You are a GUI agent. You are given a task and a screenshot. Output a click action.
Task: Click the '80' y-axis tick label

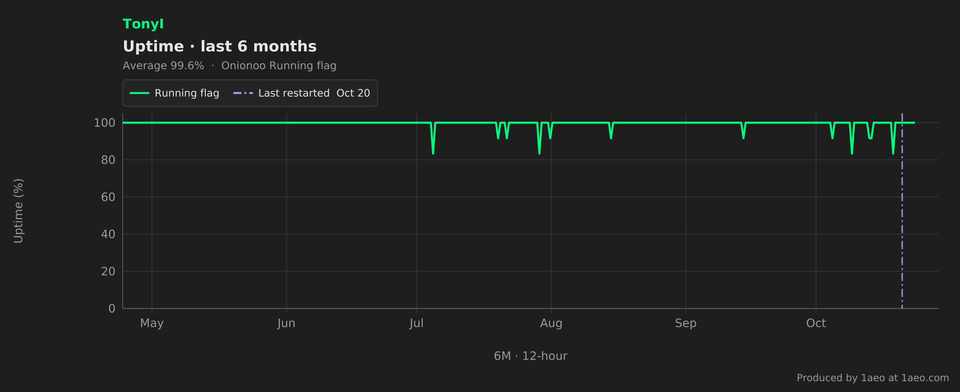click(108, 160)
